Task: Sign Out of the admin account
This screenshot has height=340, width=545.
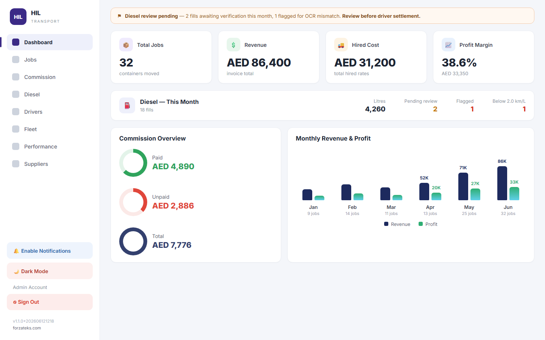Action: pos(50,302)
